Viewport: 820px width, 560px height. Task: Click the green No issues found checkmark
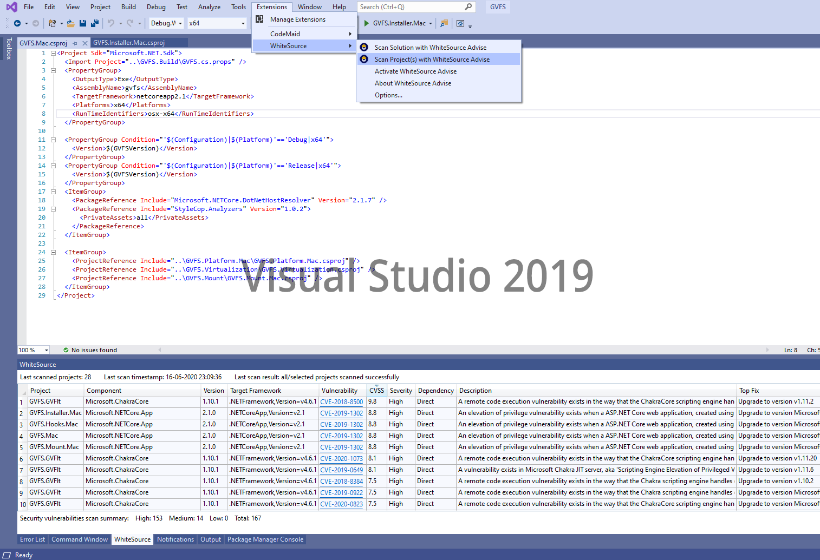tap(66, 350)
